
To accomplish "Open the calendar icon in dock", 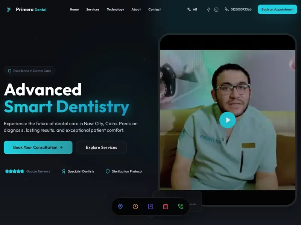I will pos(166,207).
